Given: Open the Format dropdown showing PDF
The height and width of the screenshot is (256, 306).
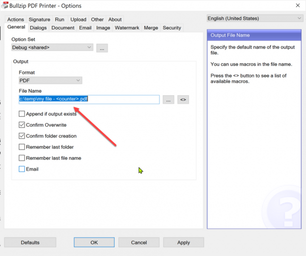Looking at the screenshot, I should (50, 80).
